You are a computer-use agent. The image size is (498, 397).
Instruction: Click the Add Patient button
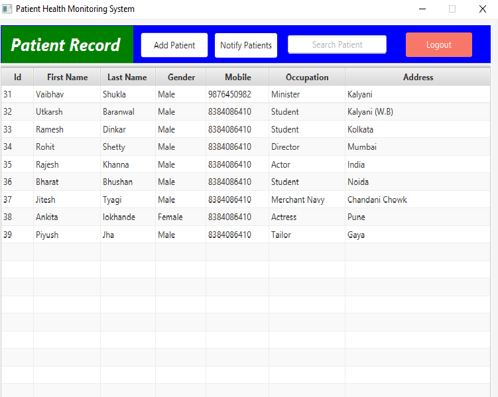click(x=174, y=45)
